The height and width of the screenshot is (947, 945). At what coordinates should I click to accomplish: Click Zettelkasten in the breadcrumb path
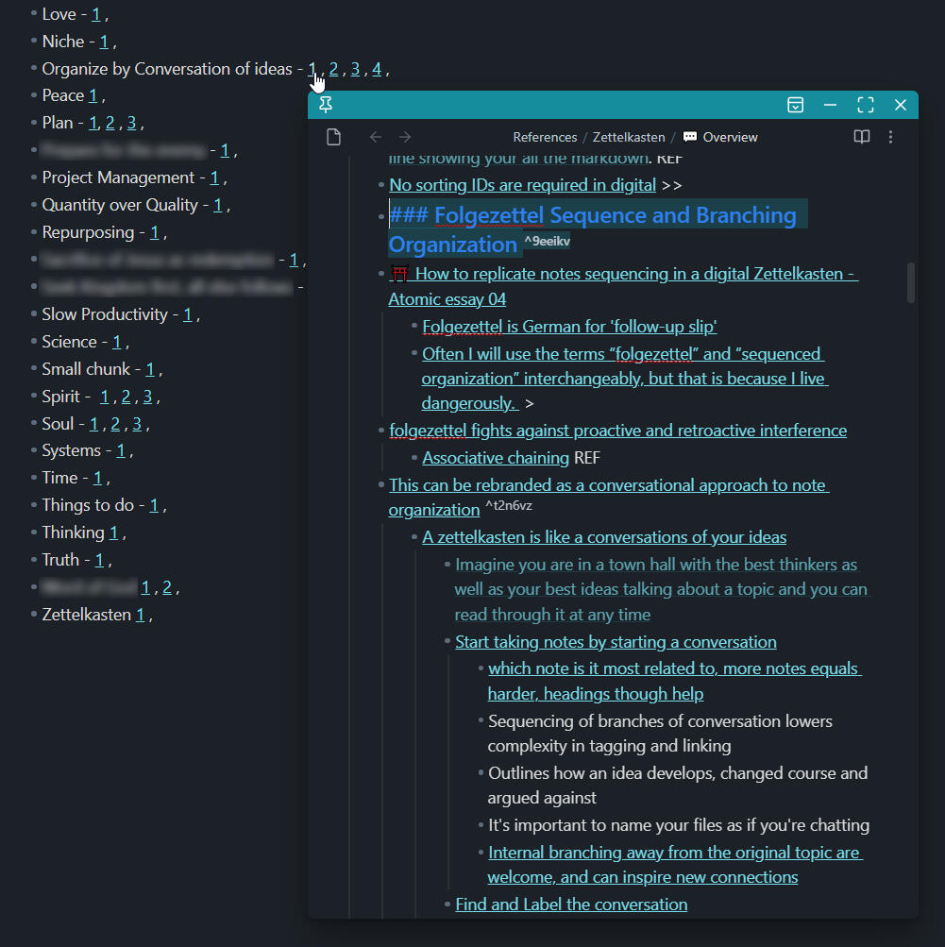(629, 137)
